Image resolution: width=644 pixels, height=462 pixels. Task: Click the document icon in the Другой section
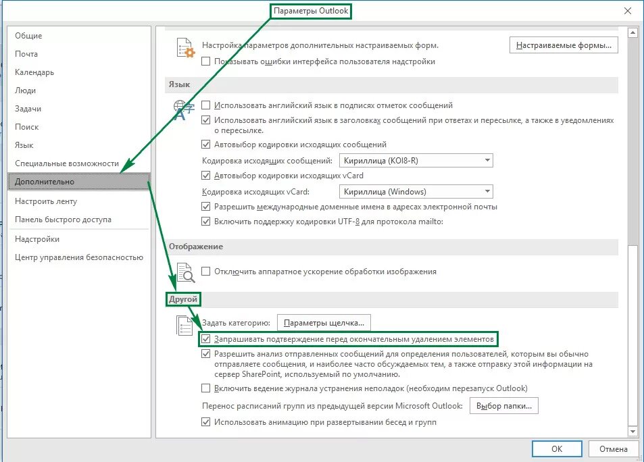point(184,326)
